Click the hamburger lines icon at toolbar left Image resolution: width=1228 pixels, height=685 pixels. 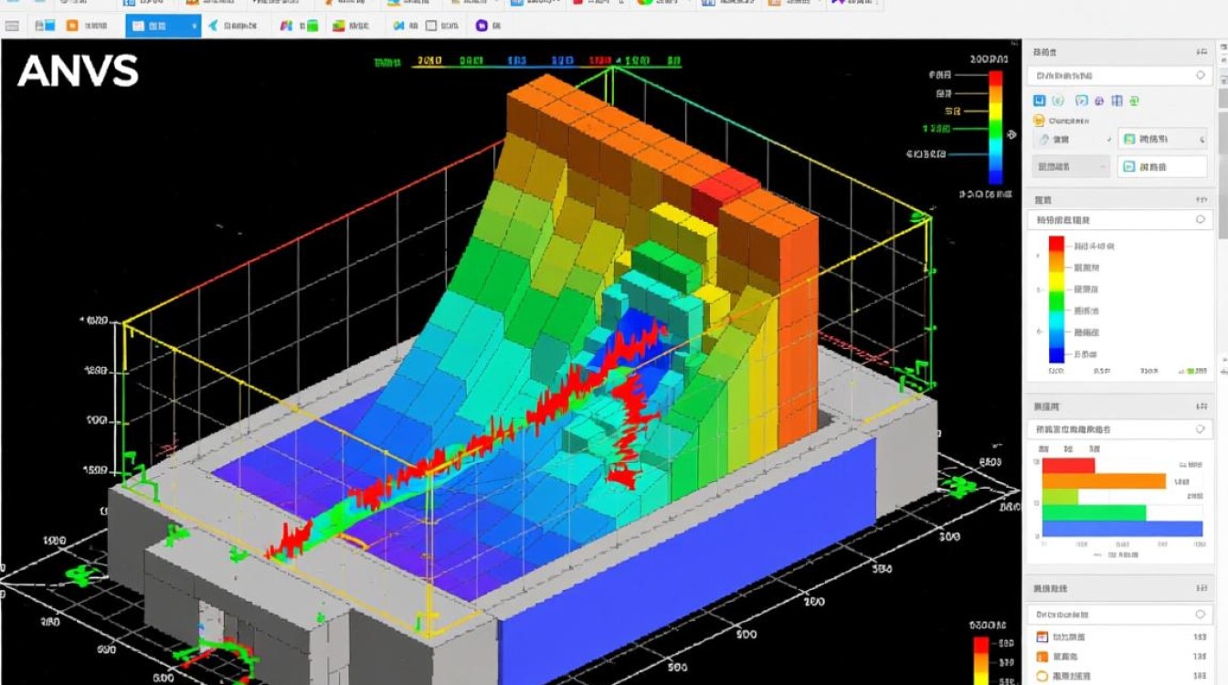point(12,26)
